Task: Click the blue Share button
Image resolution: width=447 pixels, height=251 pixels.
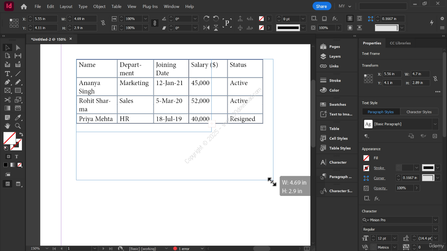Action: [x=321, y=6]
